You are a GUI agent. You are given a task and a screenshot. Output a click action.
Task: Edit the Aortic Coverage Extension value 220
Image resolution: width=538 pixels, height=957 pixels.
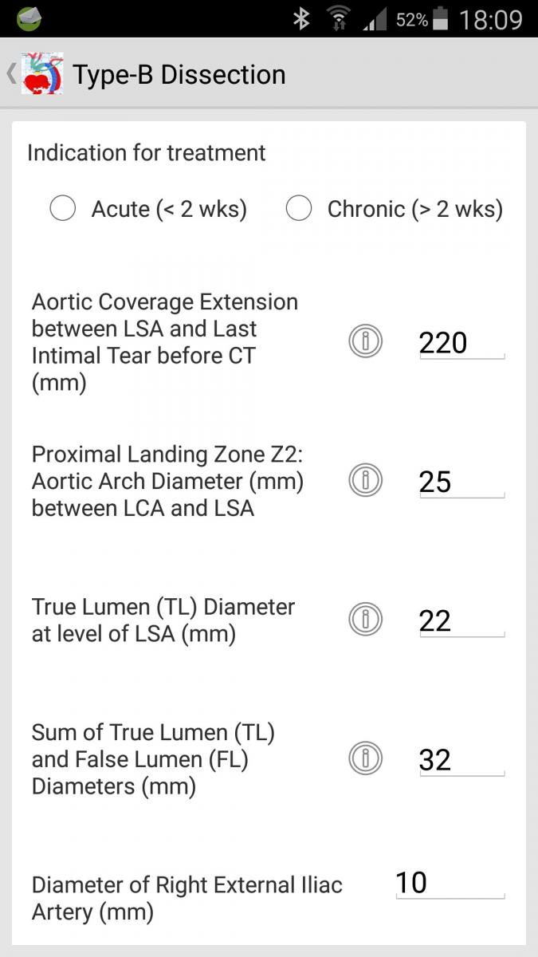[x=461, y=343]
